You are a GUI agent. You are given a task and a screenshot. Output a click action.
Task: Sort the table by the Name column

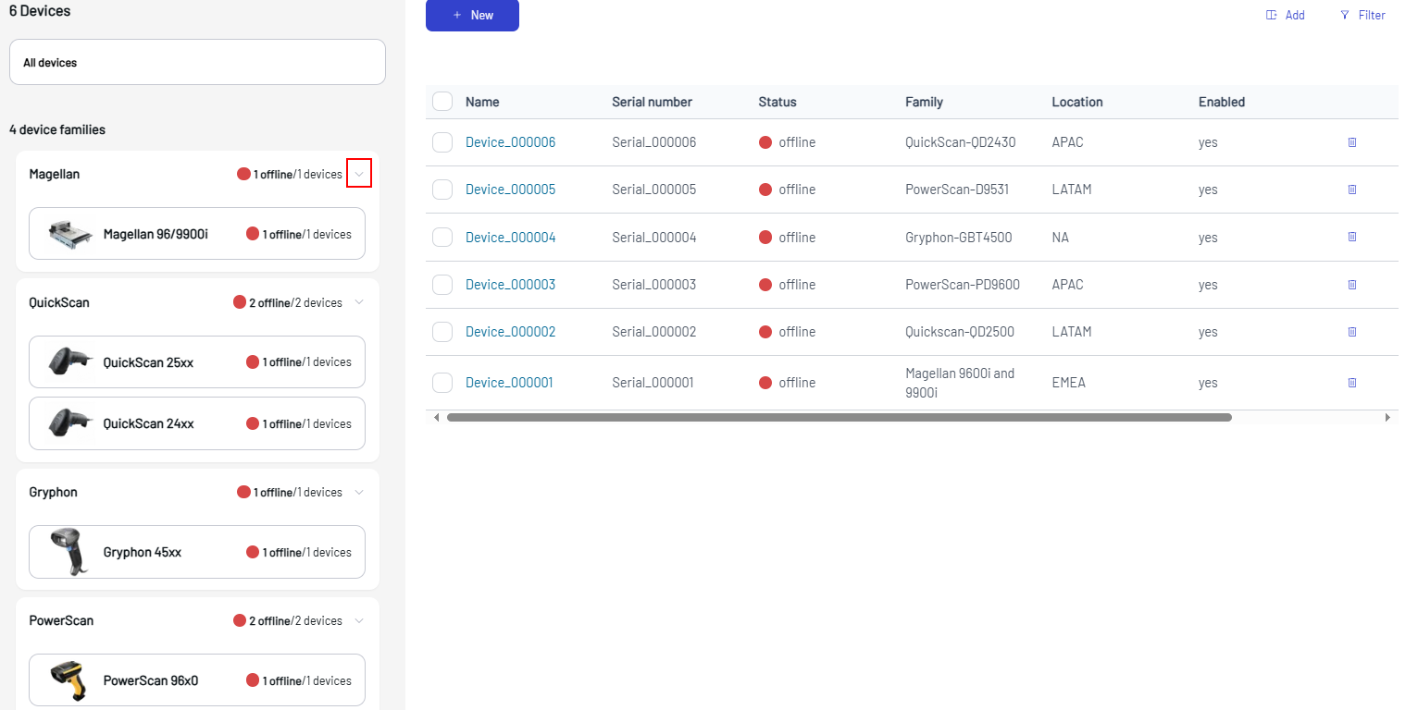click(481, 102)
